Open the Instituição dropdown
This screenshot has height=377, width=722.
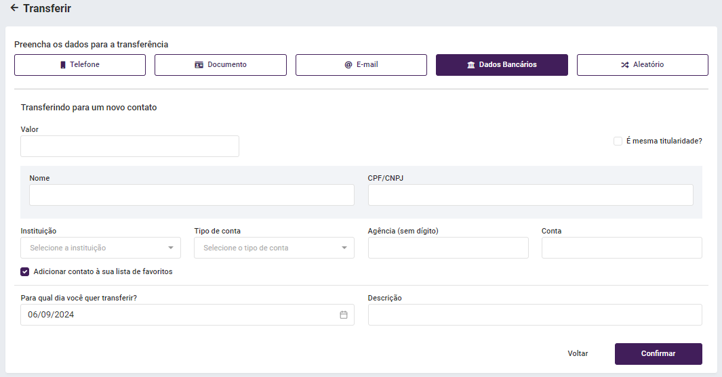click(100, 248)
